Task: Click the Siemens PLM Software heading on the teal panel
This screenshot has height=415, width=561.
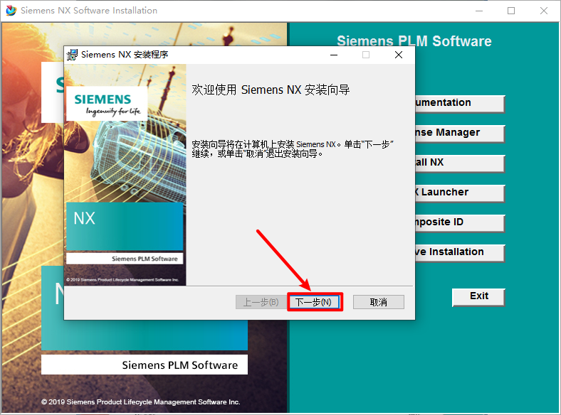Action: point(414,41)
